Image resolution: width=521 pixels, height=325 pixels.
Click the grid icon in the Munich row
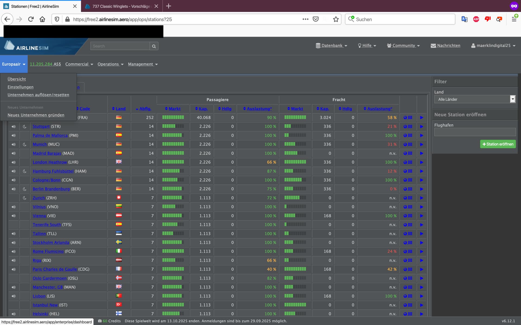click(410, 144)
